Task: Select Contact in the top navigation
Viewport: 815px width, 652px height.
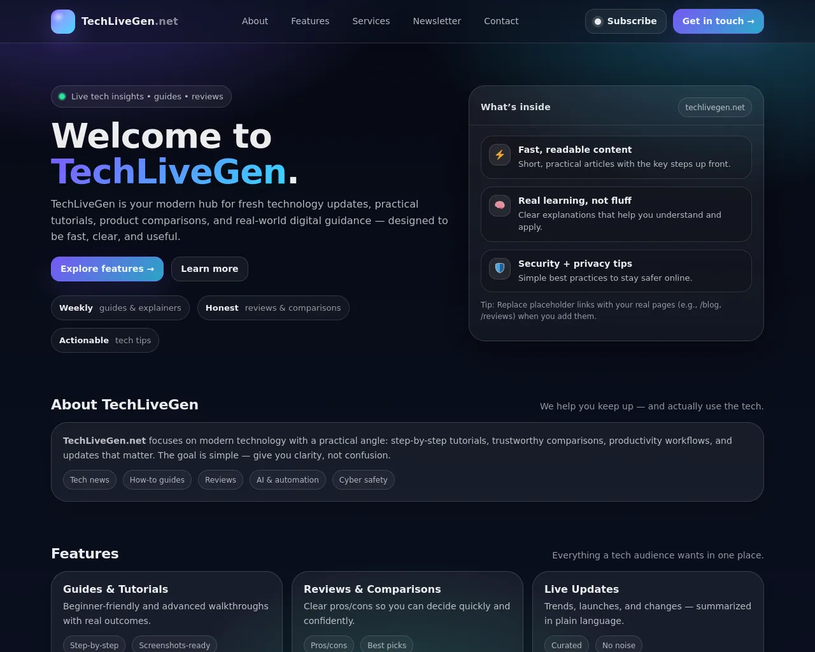Action: pyautogui.click(x=501, y=21)
